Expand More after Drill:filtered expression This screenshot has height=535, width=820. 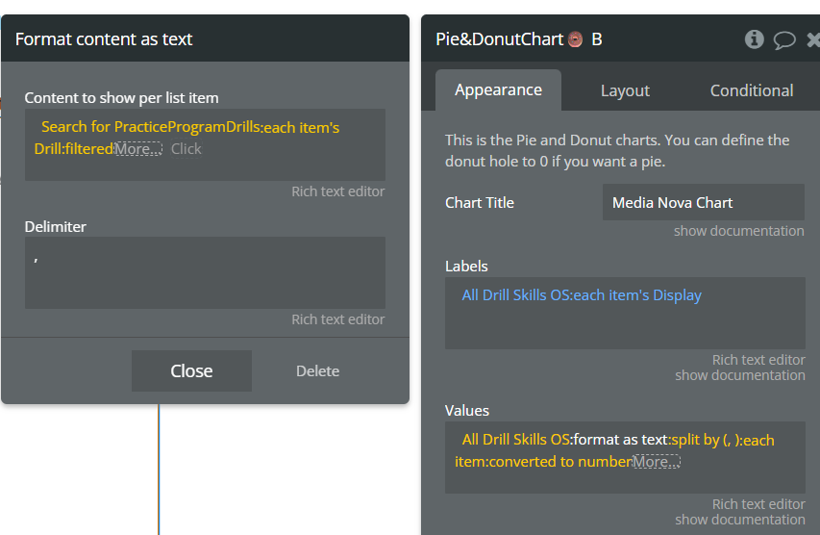(x=138, y=149)
